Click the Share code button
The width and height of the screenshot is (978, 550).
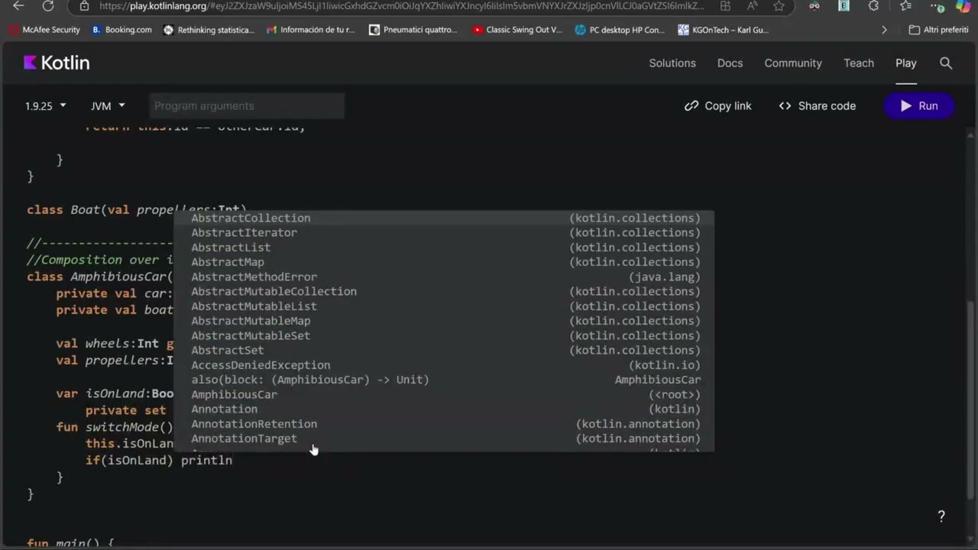[817, 106]
